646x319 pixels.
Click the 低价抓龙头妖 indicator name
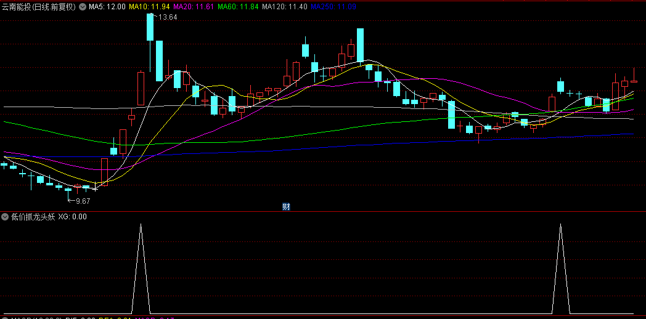(33, 217)
